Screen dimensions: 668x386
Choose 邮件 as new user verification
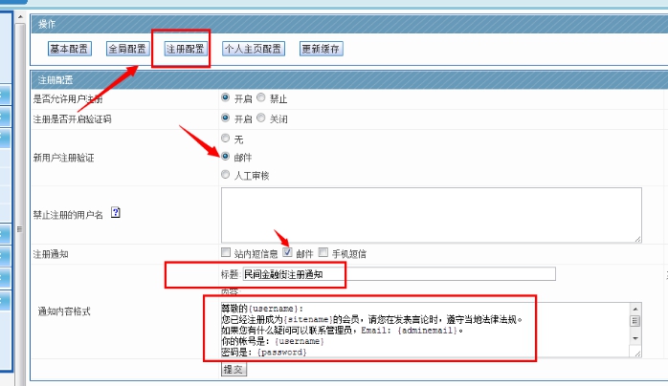click(226, 156)
